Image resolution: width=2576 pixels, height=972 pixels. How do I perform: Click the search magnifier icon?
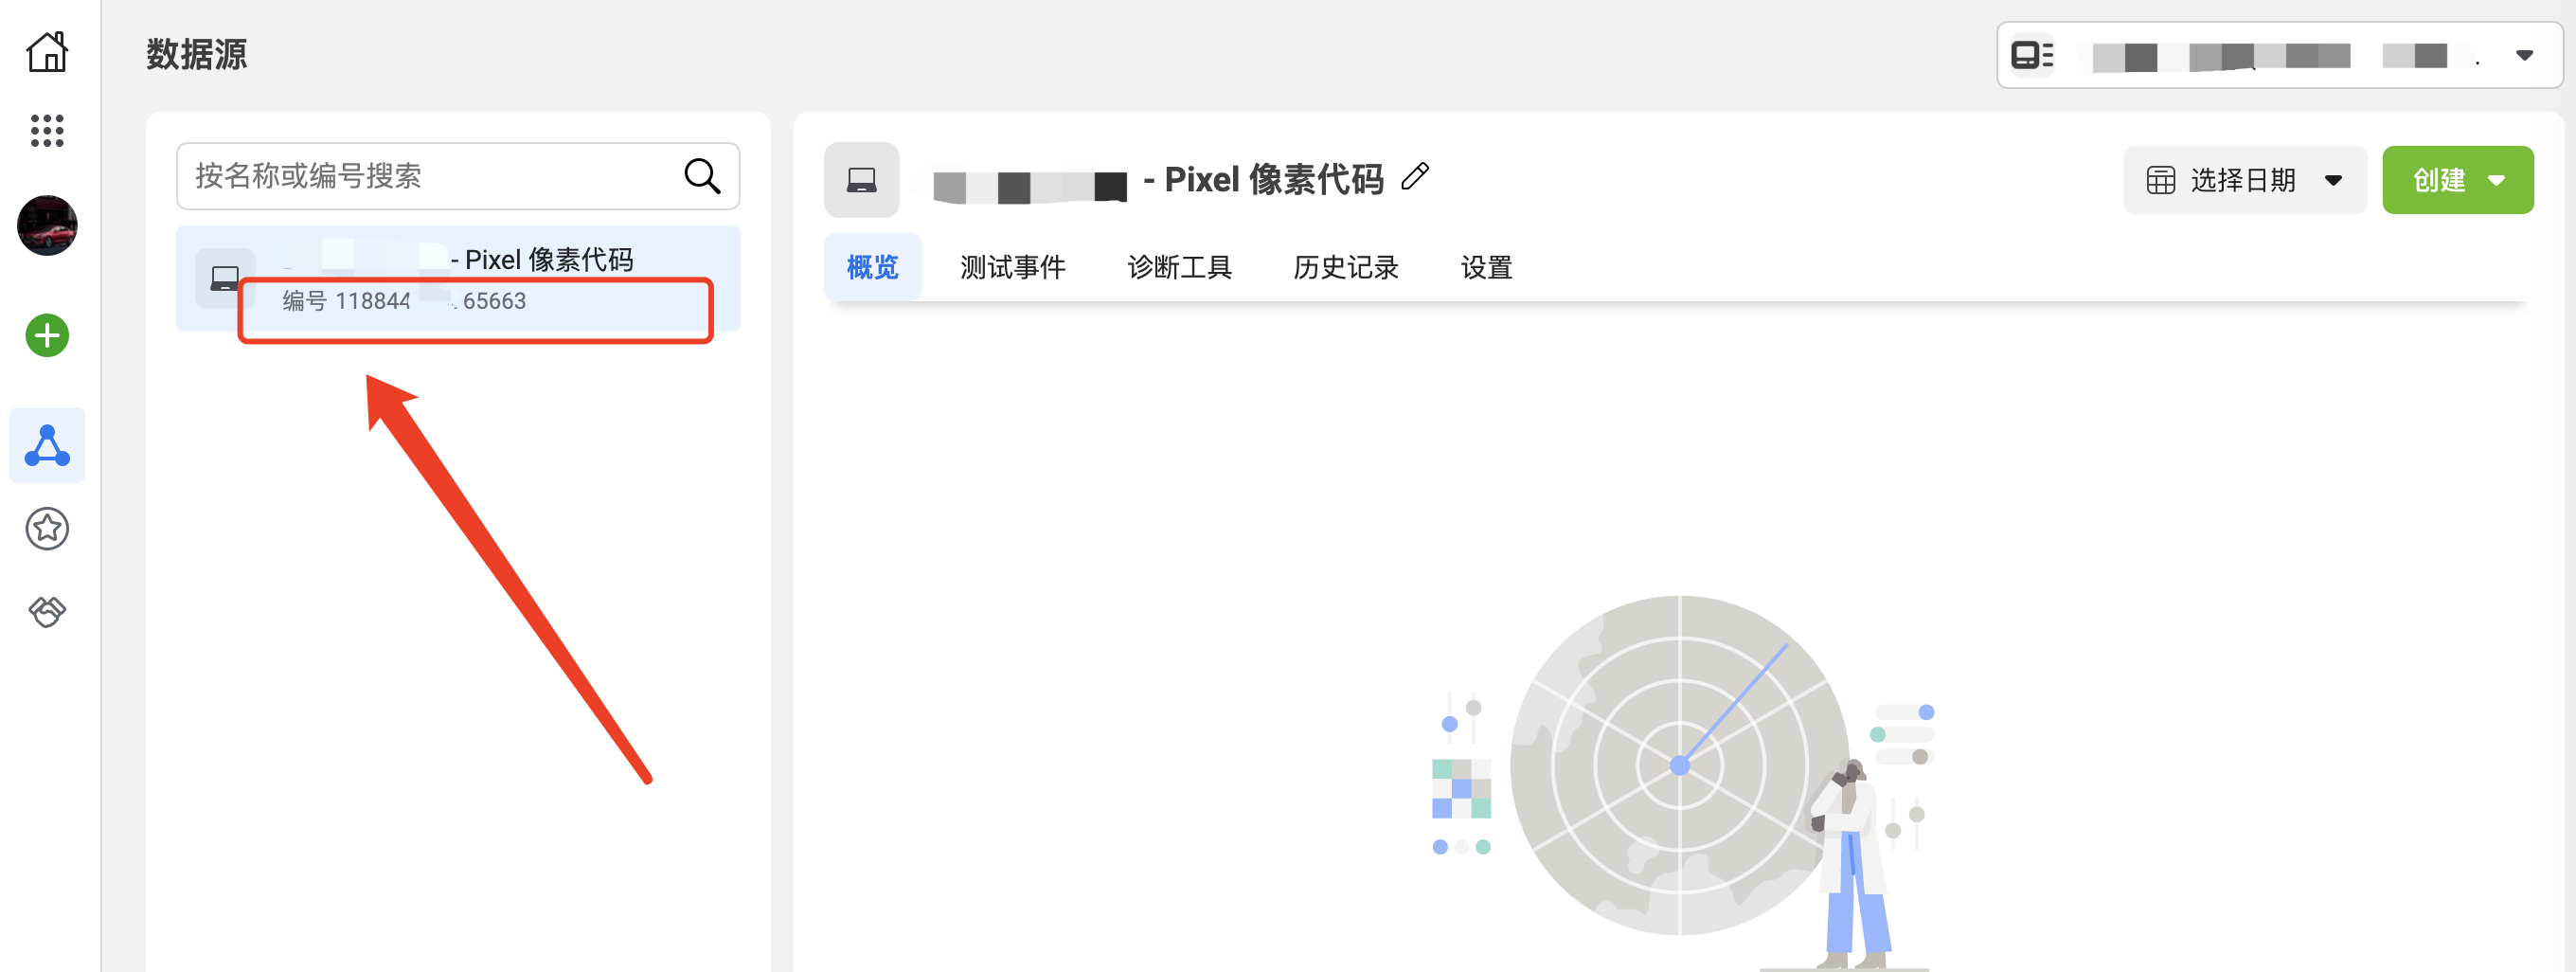(703, 176)
